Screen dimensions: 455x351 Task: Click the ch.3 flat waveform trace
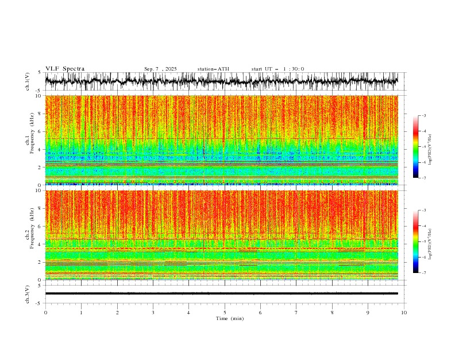coord(221,294)
